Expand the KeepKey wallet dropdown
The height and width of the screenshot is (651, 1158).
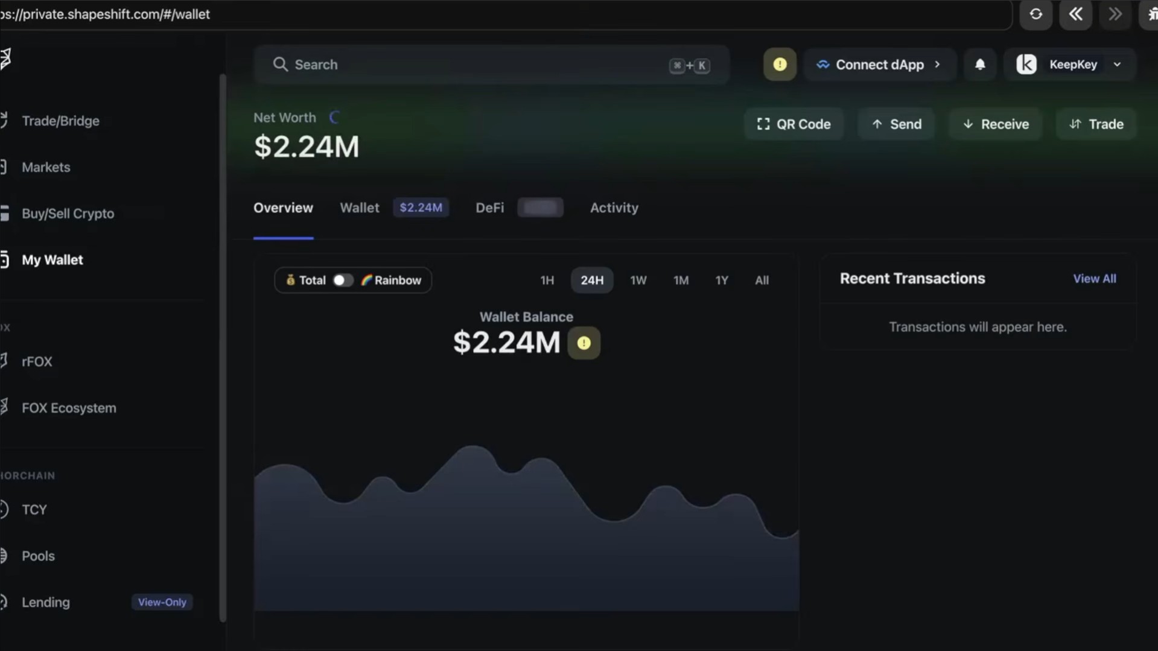1117,65
